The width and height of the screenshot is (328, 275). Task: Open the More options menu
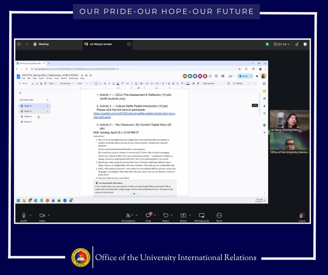[x=219, y=216]
